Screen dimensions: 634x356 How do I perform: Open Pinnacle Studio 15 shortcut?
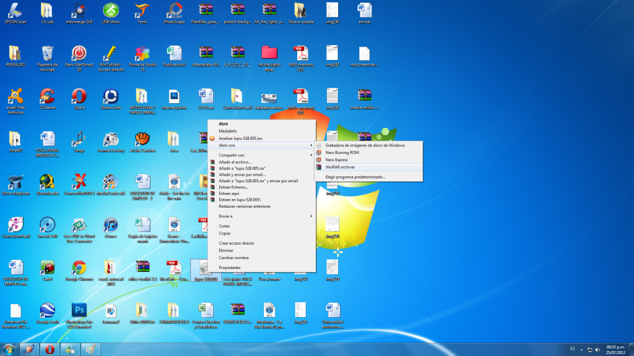[x=142, y=59]
